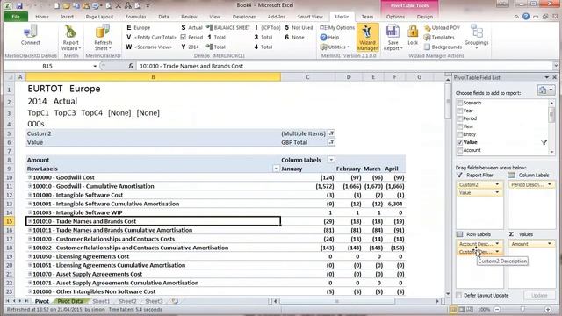The height and width of the screenshot is (316, 562).
Task: Open the Row Labels filter dropdown
Action: pyautogui.click(x=276, y=169)
